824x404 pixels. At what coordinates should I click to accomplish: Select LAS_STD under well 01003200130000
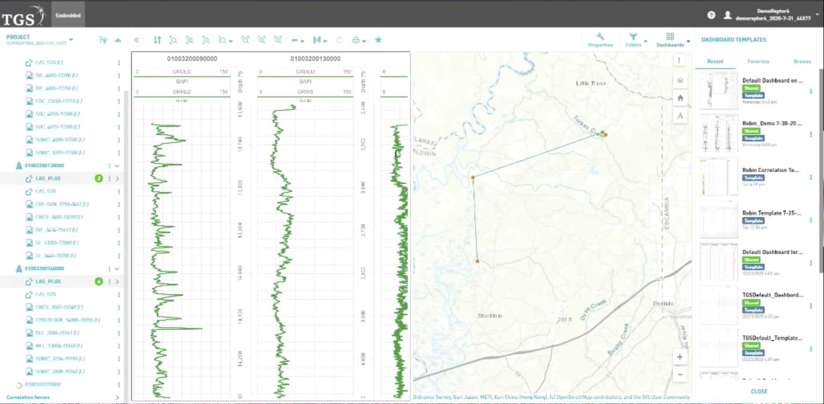46,192
